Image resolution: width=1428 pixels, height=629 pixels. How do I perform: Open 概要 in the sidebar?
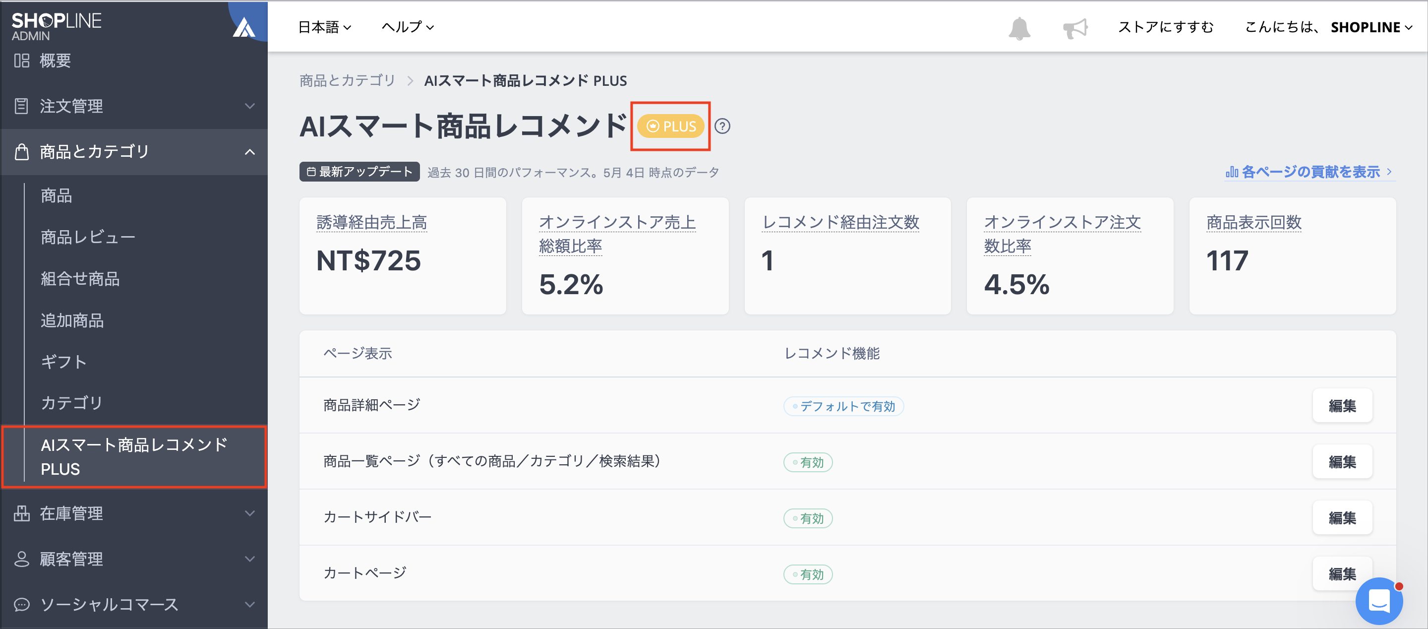coord(56,61)
